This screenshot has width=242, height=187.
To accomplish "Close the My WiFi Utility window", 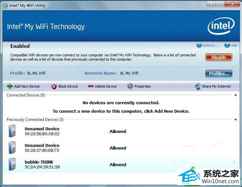I will pos(232,4).
